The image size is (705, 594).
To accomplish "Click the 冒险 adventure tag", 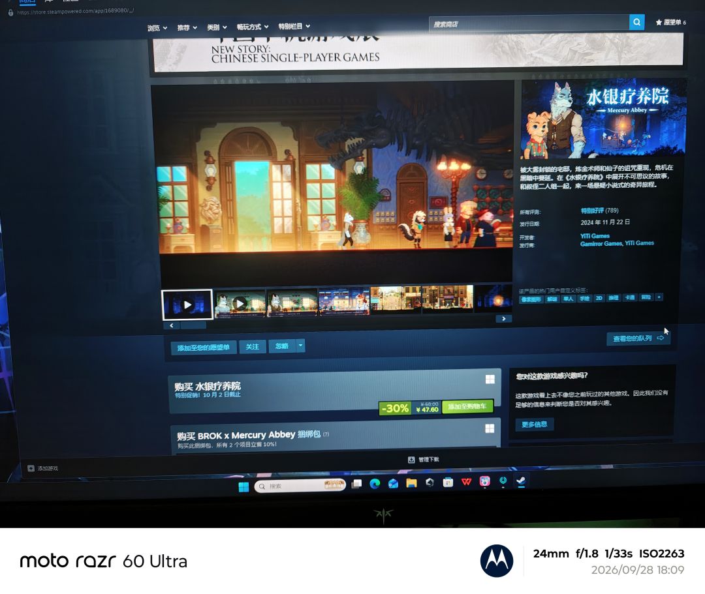I will click(x=646, y=297).
